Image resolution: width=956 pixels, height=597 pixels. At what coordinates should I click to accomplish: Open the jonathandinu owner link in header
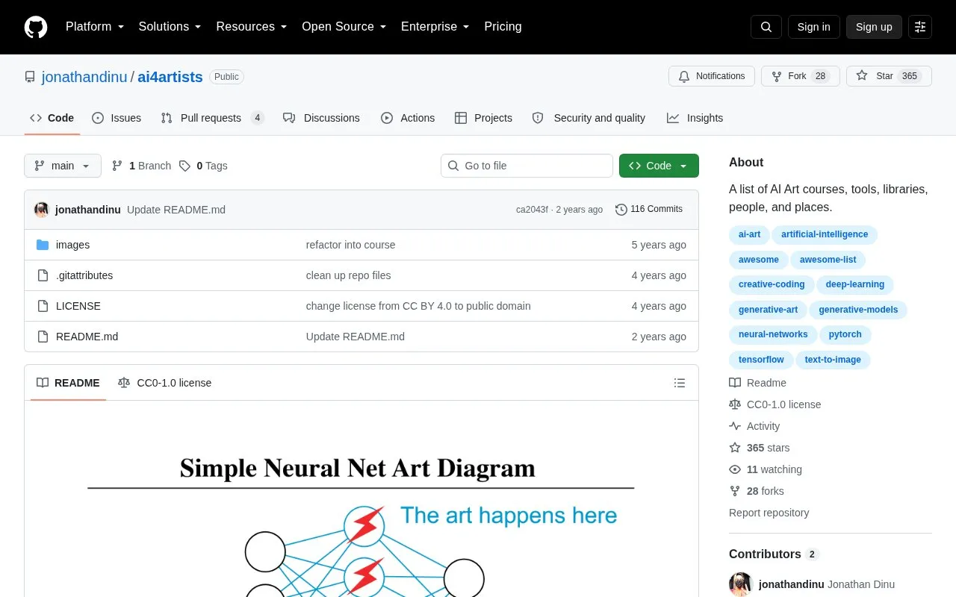click(84, 77)
